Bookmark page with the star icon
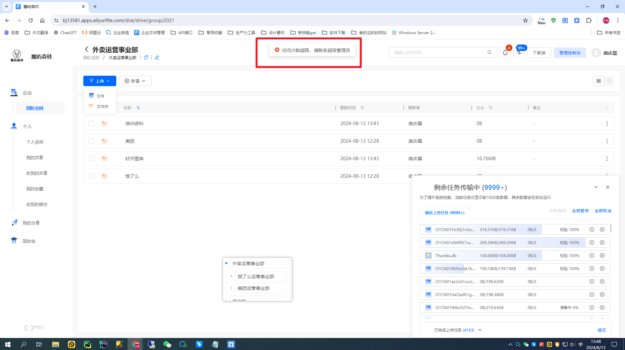Screen dimensions: 625x350 525,20
